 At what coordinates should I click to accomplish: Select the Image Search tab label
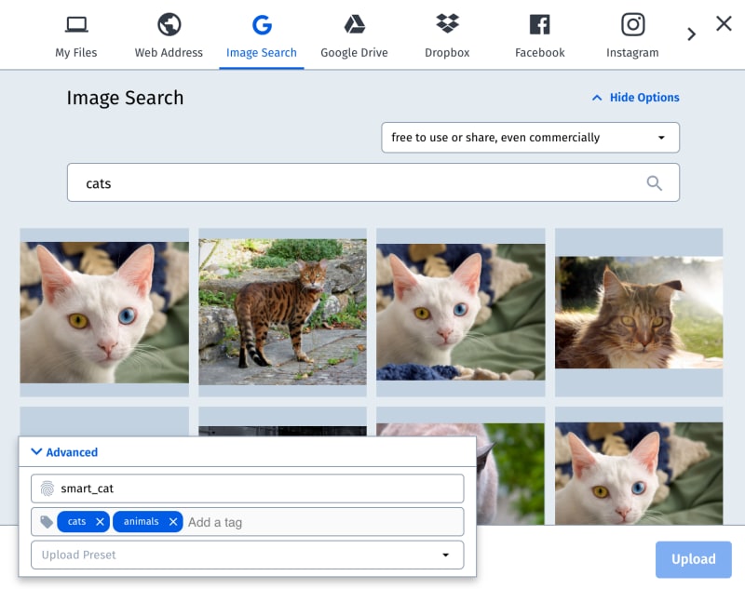[262, 53]
